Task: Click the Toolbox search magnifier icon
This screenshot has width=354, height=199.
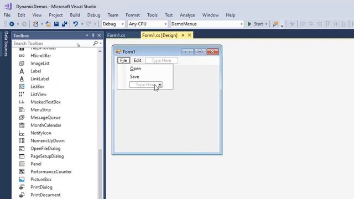Action: [x=96, y=43]
